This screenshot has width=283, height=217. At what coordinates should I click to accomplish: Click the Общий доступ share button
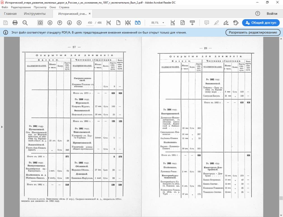pos(260,23)
